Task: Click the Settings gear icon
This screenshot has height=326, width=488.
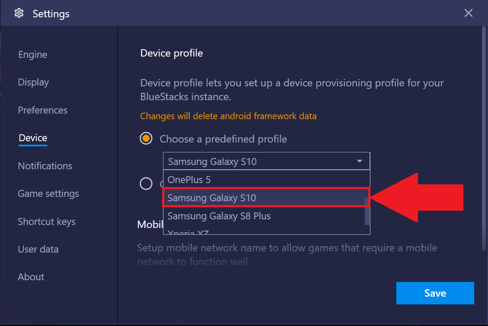Action: [19, 13]
